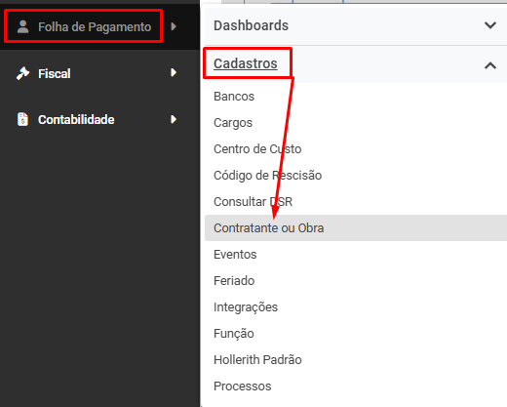Choose Consultar DSR option

[x=253, y=202]
